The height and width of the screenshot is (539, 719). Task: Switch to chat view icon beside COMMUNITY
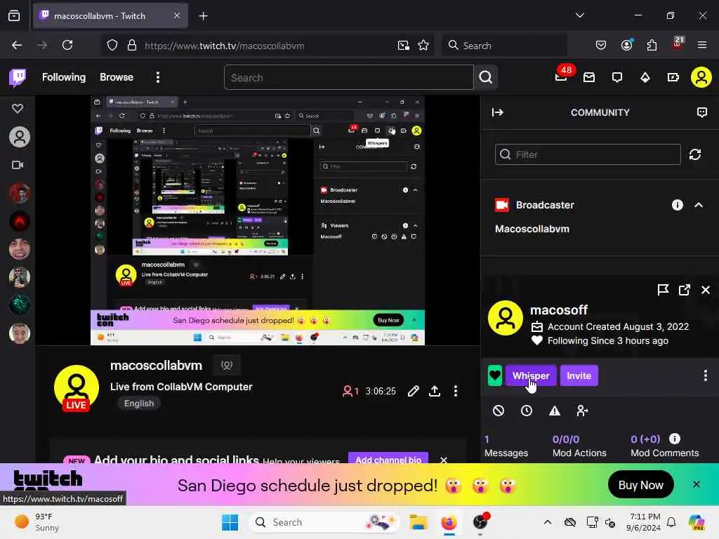pos(702,112)
